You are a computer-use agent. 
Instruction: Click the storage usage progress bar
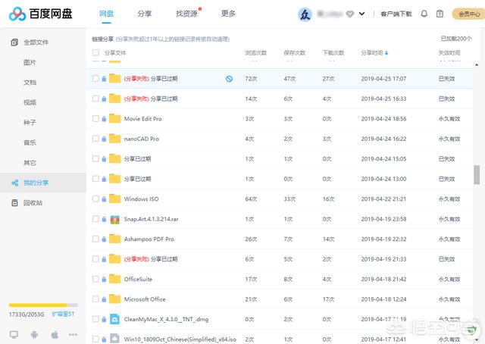[43, 305]
